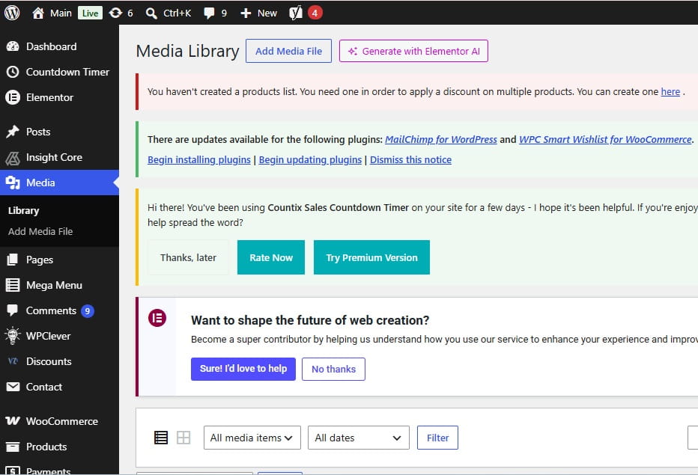Click the WPClever lightbulb icon
Screen dimensions: 698x475
click(x=13, y=336)
